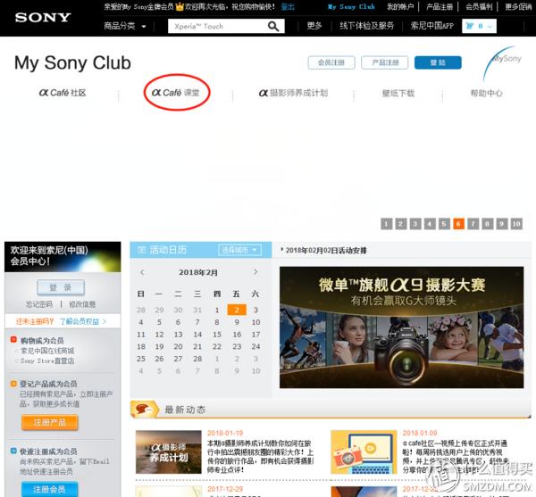Open the 2018-01-19 news article text
The image size is (536, 497).
261,456
